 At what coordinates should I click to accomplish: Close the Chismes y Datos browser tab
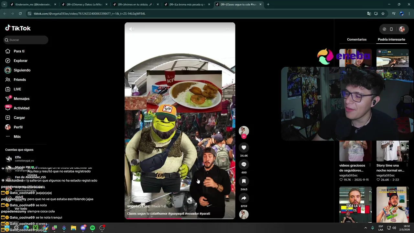[x=106, y=5]
